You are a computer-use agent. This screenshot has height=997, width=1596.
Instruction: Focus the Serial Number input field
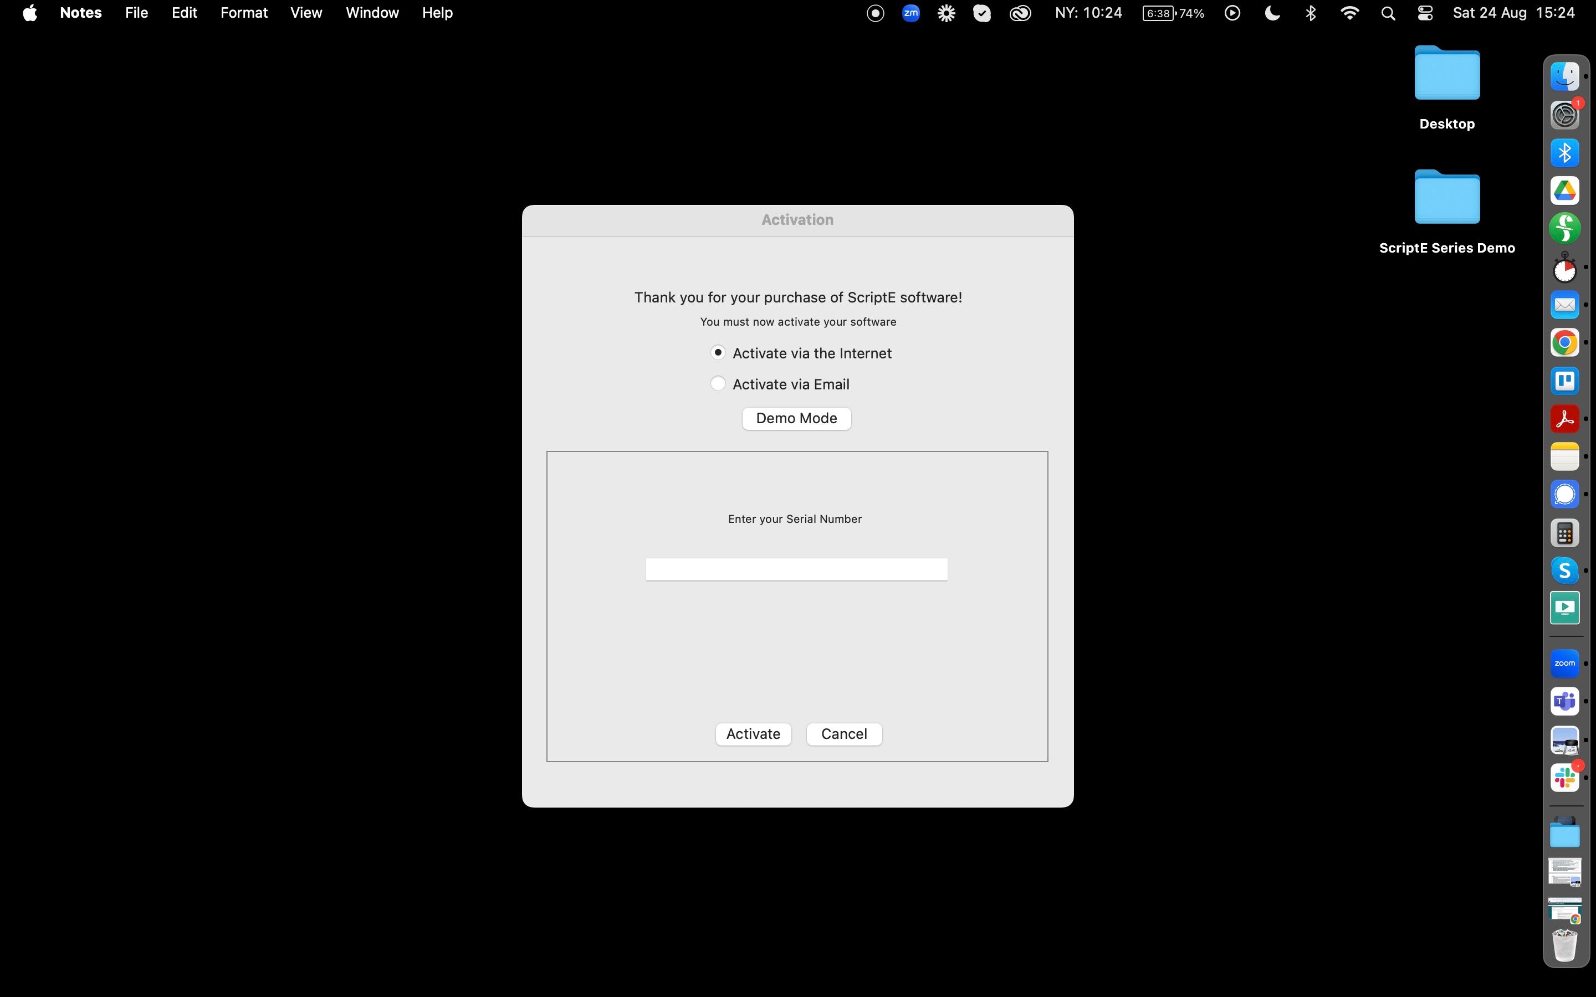[x=796, y=569]
